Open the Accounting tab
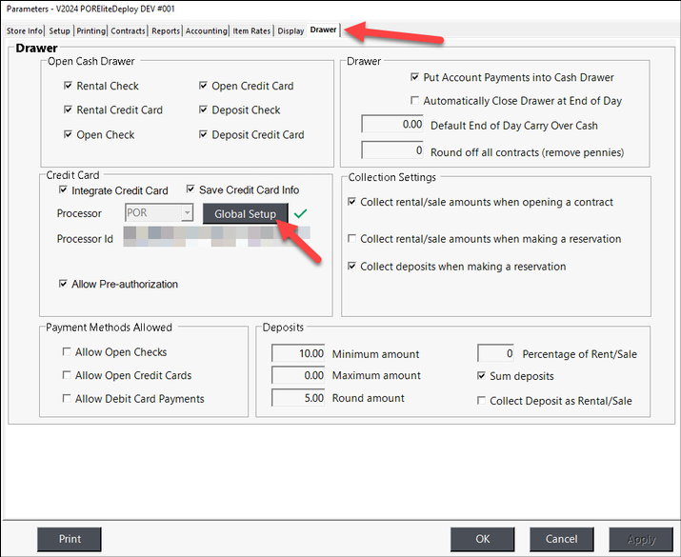 [x=206, y=30]
